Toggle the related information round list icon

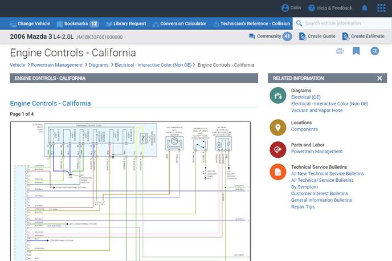(374, 51)
